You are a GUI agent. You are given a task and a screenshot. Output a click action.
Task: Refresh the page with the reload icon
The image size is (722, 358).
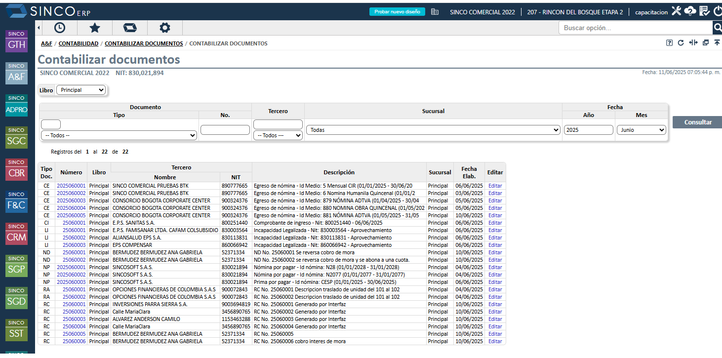point(681,43)
